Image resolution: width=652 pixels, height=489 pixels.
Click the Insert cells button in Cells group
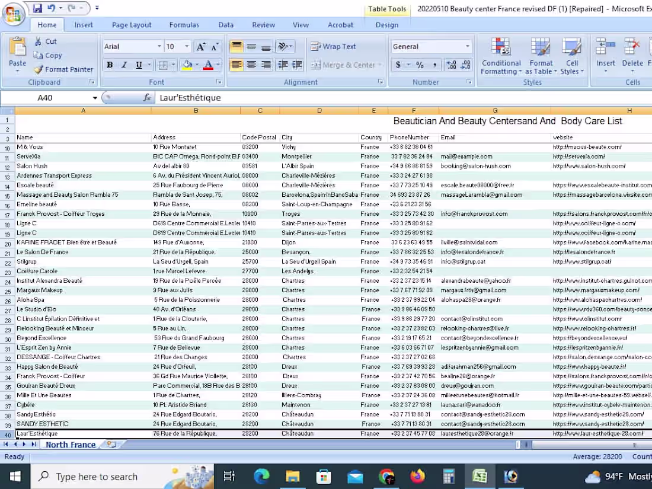605,55
